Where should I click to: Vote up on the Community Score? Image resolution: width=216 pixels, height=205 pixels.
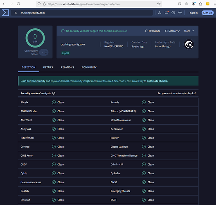point(46,51)
